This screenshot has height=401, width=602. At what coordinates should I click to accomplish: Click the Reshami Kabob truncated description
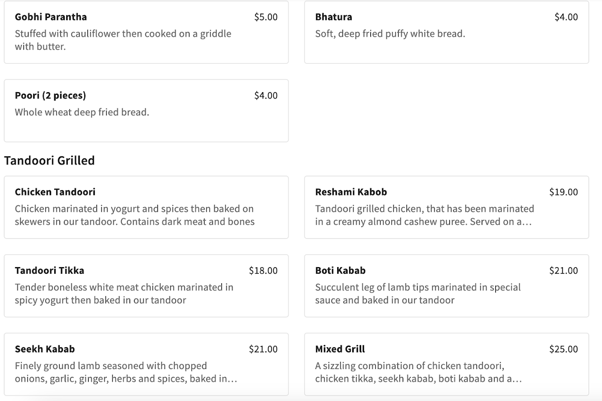click(424, 215)
